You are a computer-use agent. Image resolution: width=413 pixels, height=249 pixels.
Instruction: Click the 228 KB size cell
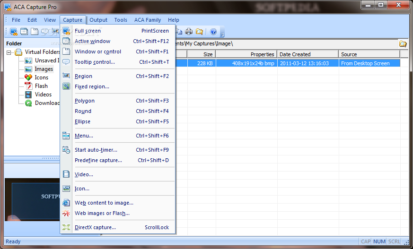(x=202, y=63)
